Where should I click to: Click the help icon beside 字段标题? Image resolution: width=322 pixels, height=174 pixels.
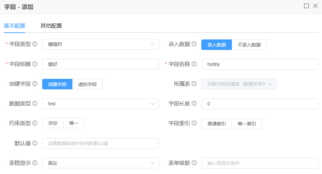(35, 64)
